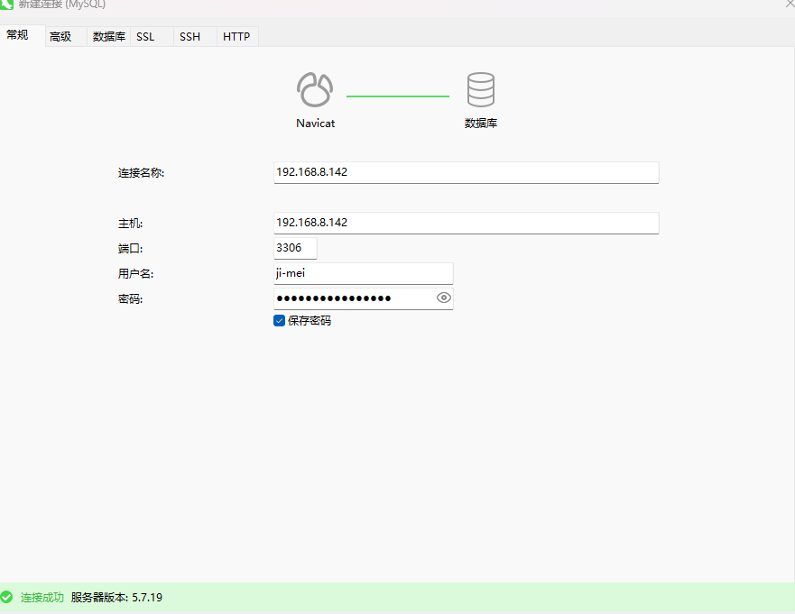This screenshot has height=614, width=795.
Task: Click the 连接成功 status text
Action: tap(42, 597)
